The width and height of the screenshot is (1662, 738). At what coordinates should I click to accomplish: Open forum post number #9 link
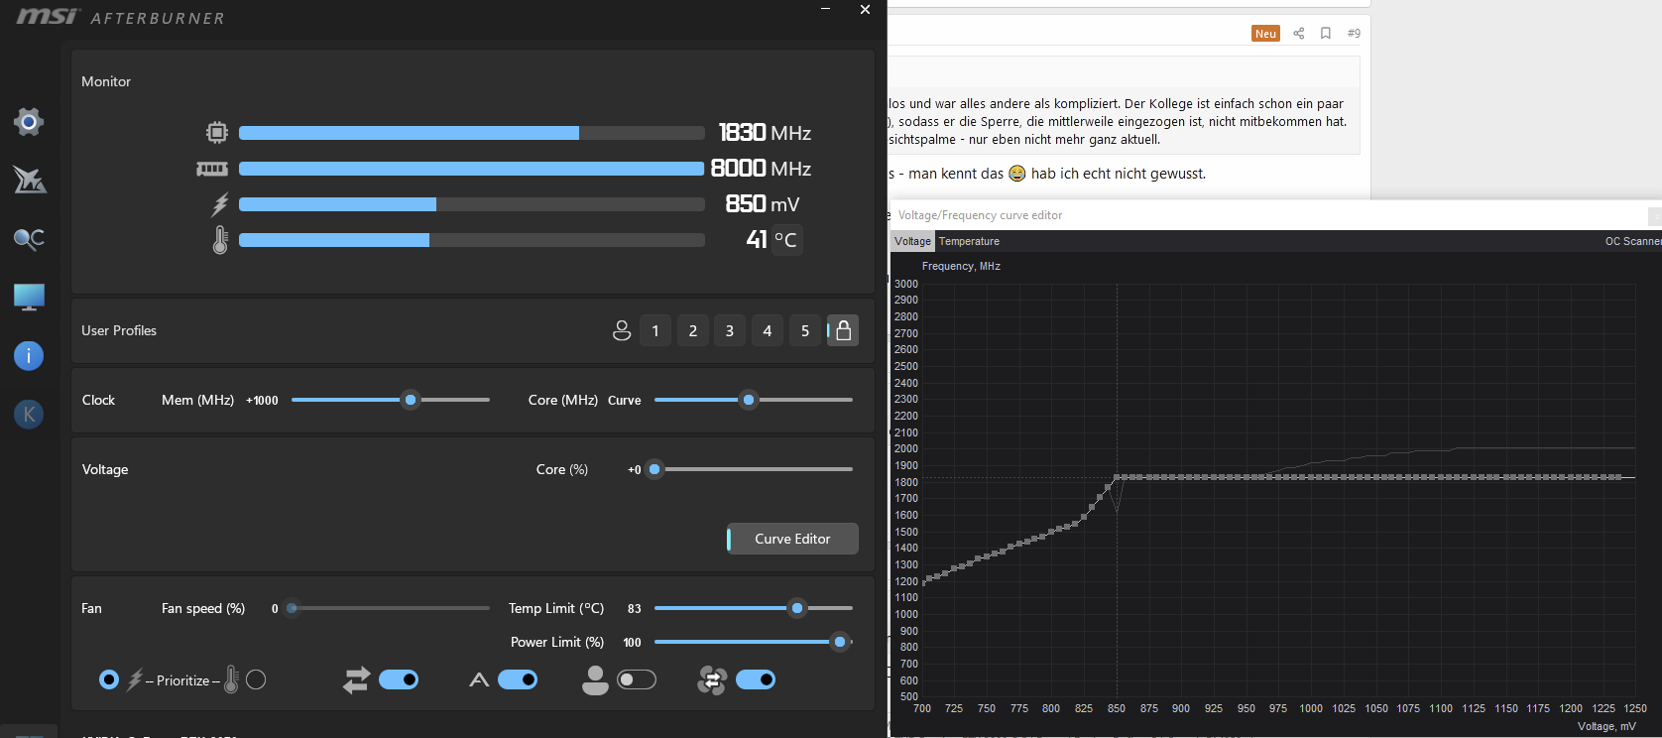click(x=1354, y=33)
